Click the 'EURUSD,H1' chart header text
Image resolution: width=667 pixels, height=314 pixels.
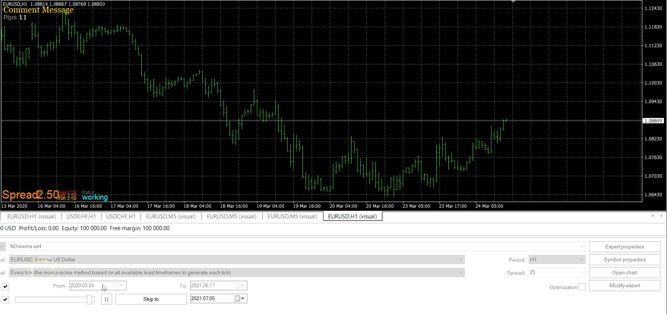point(15,4)
